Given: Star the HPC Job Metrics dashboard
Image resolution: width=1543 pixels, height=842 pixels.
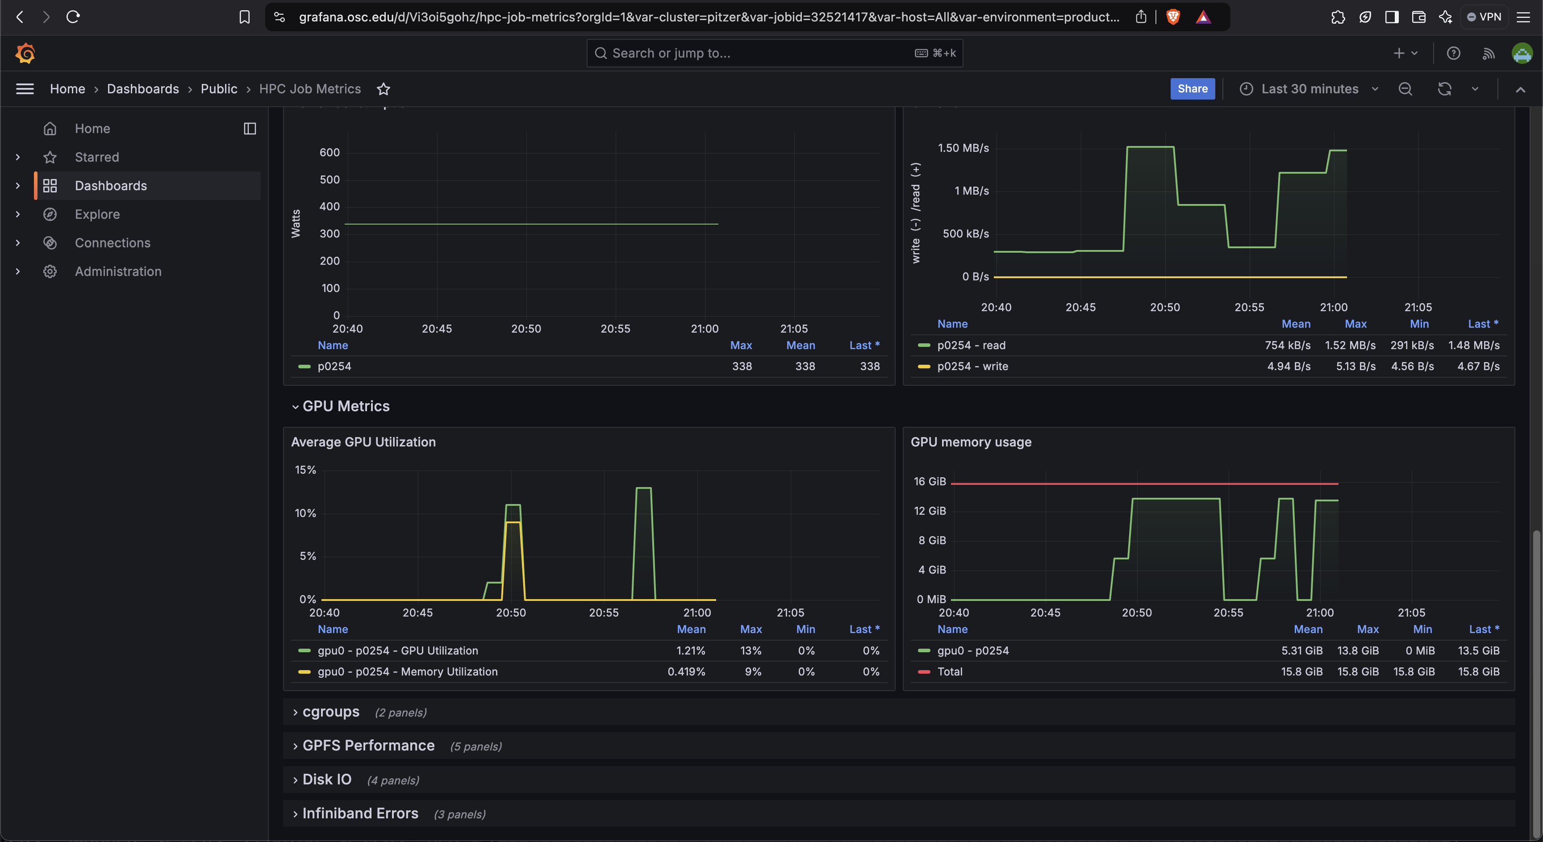Looking at the screenshot, I should point(384,89).
